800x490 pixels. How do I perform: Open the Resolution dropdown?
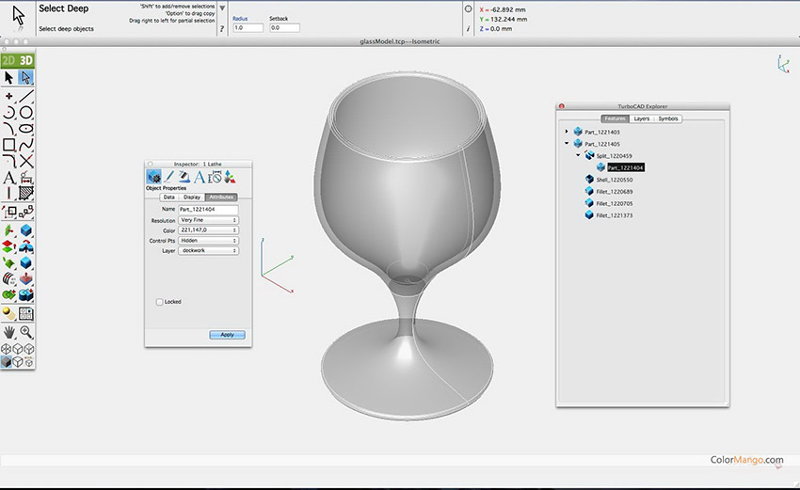click(208, 220)
